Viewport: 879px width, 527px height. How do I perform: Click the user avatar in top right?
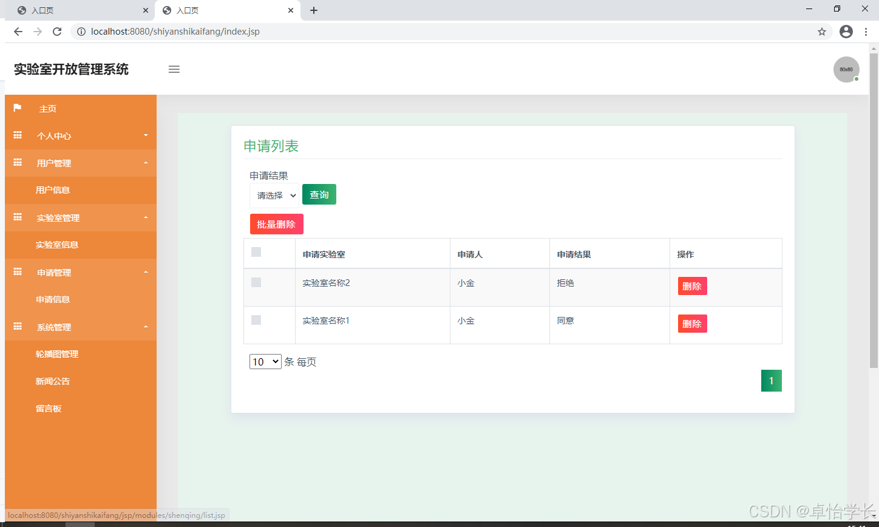(x=846, y=69)
